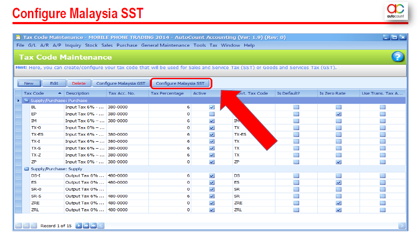Viewport: 420px width, 235px height.
Task: Sort by Tax Percentage column header
Action: [x=170, y=93]
